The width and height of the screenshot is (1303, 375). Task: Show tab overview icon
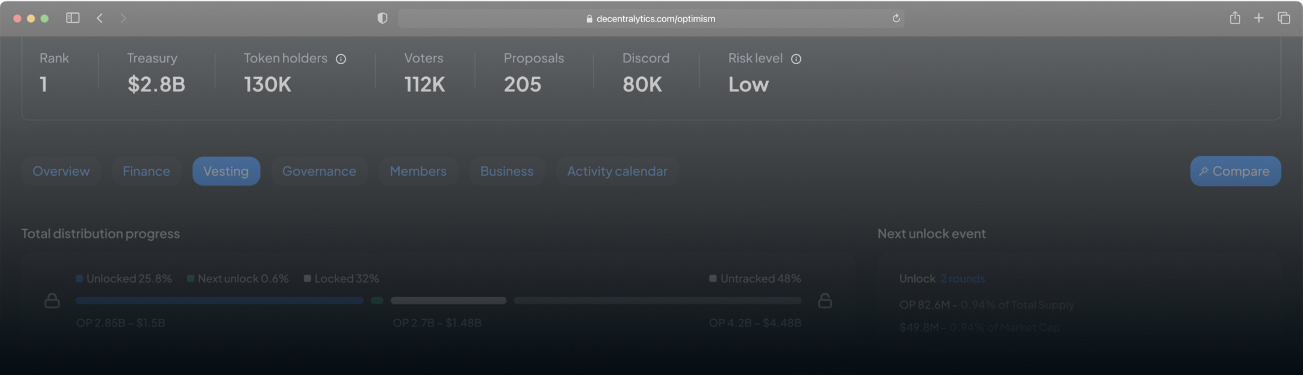[x=1284, y=18]
